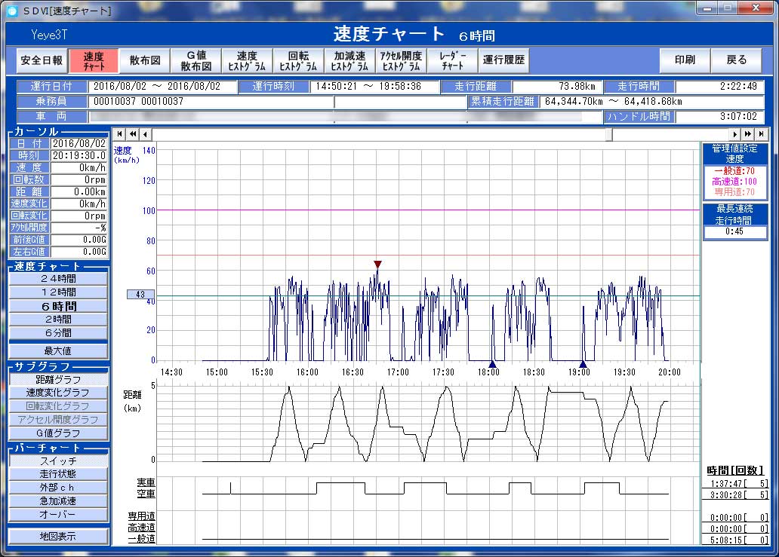Image resolution: width=779 pixels, height=557 pixels.
Task: Click the blue triangle marker at 18:00
Action: [492, 363]
